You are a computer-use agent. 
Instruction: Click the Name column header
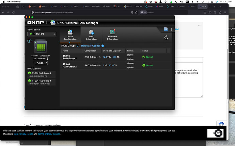[x=72, y=51]
